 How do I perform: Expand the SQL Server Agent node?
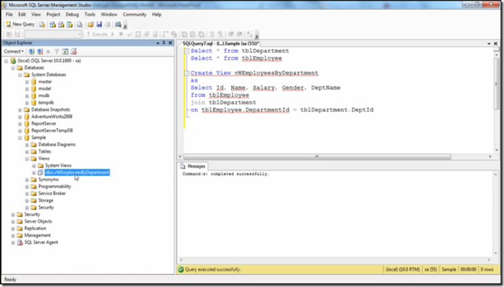tap(13, 242)
